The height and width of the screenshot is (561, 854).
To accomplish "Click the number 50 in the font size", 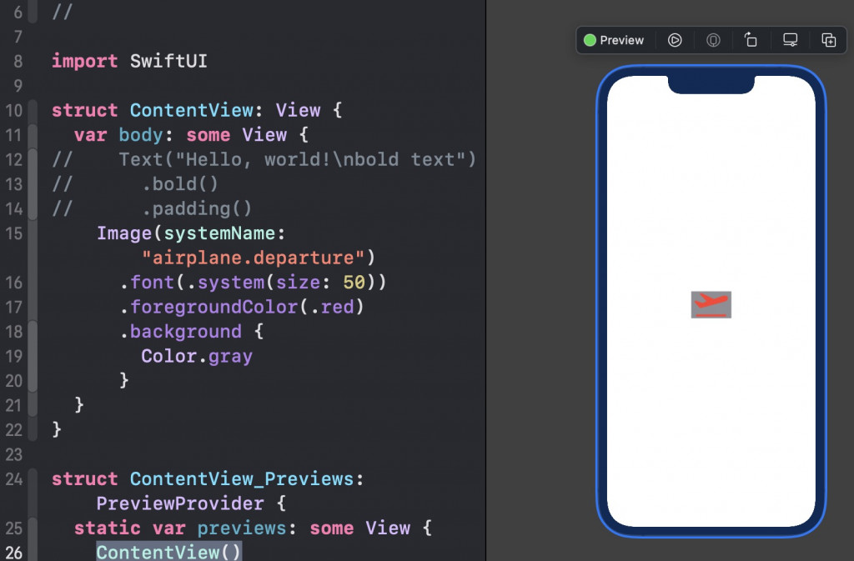I will (354, 283).
